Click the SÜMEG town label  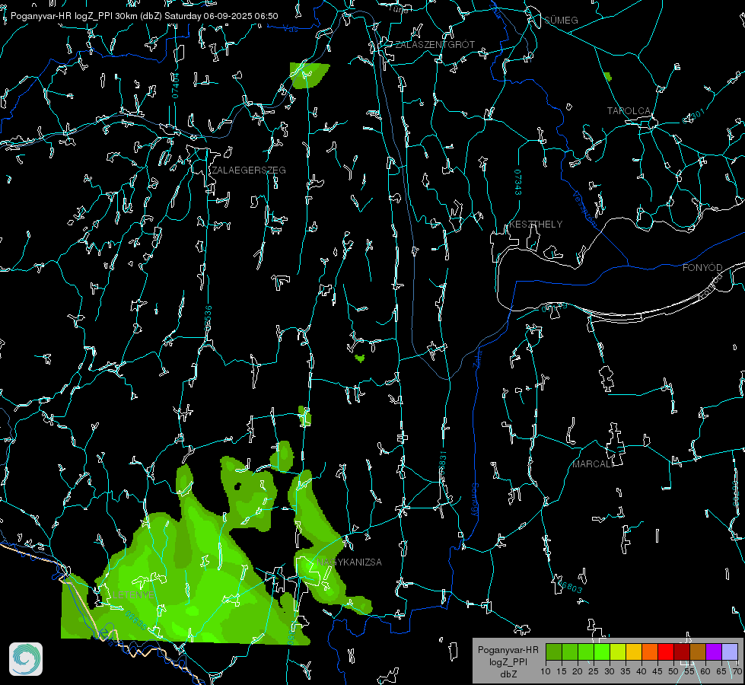click(x=561, y=21)
